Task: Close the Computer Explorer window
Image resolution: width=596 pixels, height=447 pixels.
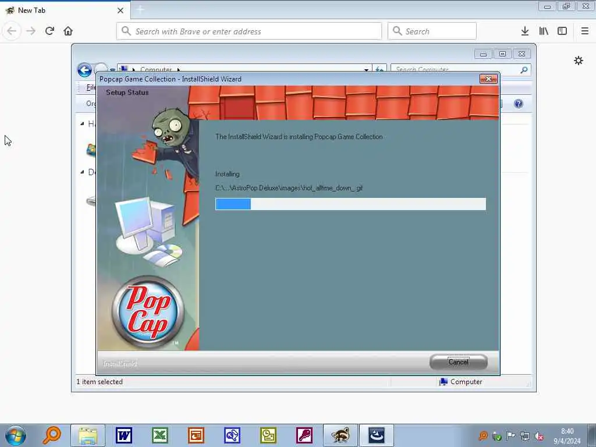Action: coord(521,54)
